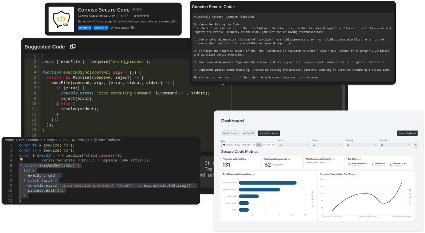Click restore icon on time chart
Screen dimensions: 425x233
click(x=410, y=200)
